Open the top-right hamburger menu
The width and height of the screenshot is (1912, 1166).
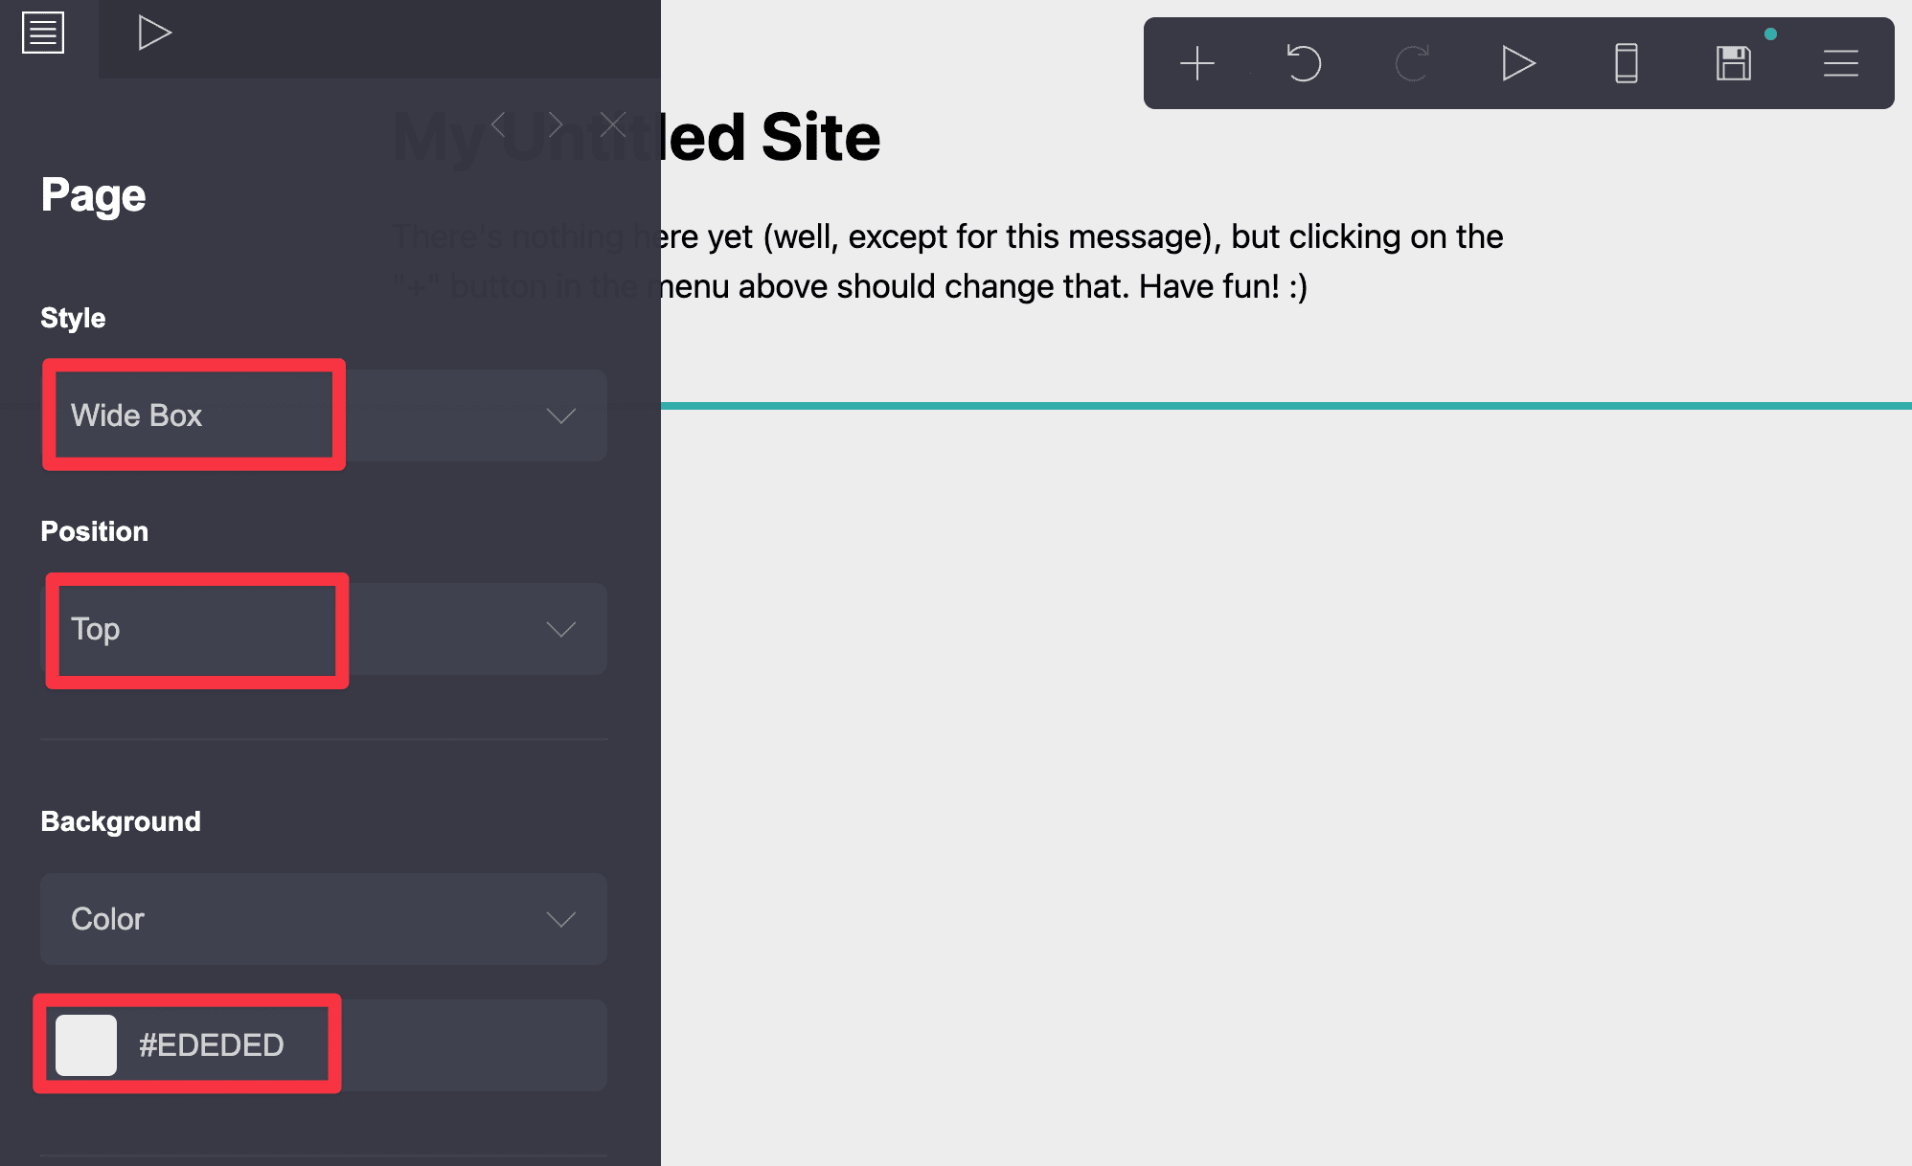[x=1839, y=63]
